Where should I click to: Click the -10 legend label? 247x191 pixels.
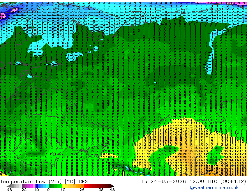[x=35, y=189]
